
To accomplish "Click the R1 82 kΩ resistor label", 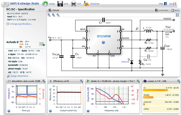I will pyautogui.click(x=149, y=51).
